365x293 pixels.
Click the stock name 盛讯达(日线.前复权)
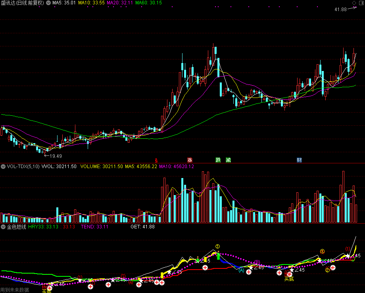tap(22, 3)
